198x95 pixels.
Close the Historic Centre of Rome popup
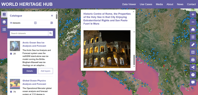pos(134,12)
